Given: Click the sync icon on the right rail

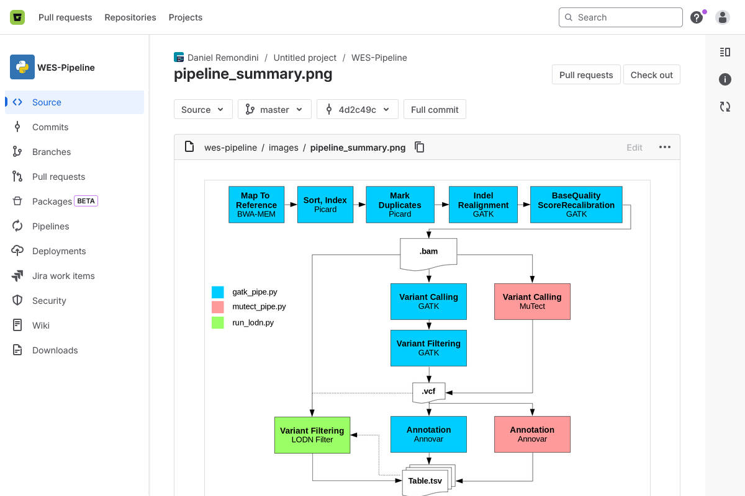Looking at the screenshot, I should [725, 107].
